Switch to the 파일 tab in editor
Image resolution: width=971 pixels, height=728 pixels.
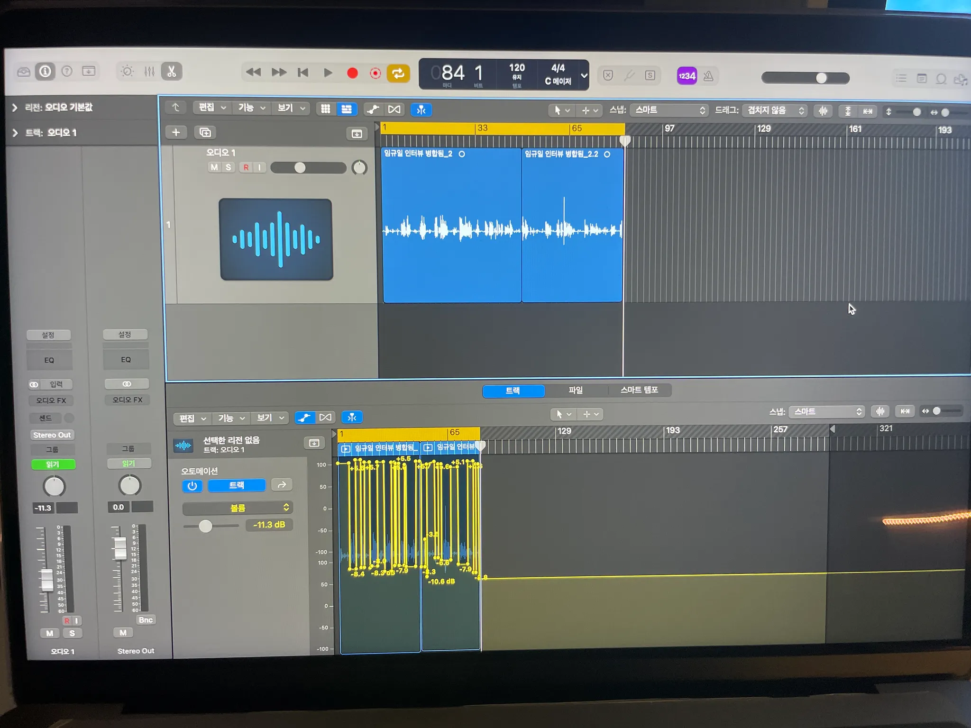tap(576, 390)
